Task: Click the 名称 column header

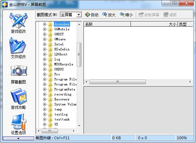Action: [107, 24]
